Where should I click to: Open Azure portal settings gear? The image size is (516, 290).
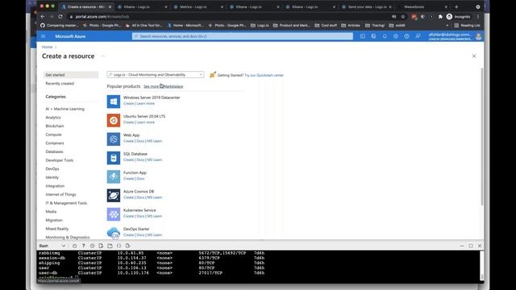click(x=396, y=36)
